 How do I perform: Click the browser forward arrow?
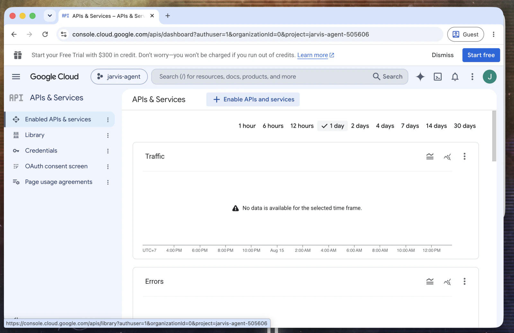29,34
